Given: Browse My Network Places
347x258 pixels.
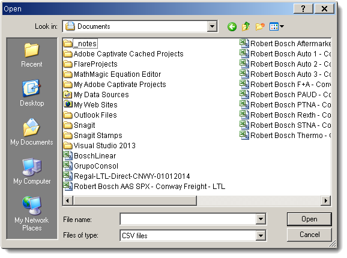Looking at the screenshot, I should pos(32,214).
